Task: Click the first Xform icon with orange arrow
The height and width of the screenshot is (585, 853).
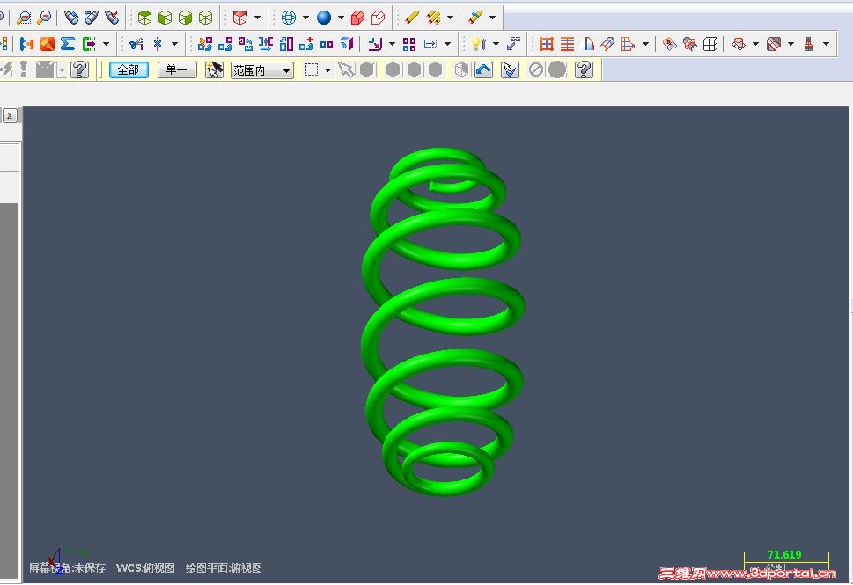Action: click(x=205, y=44)
